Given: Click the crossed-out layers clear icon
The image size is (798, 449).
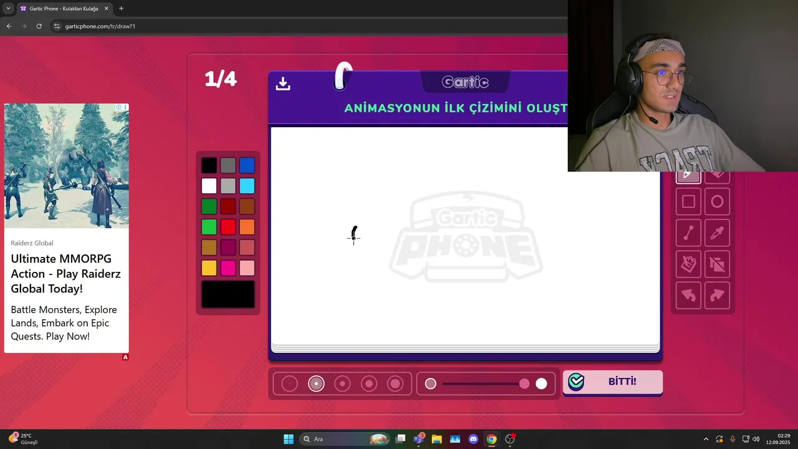Looking at the screenshot, I should click(717, 264).
